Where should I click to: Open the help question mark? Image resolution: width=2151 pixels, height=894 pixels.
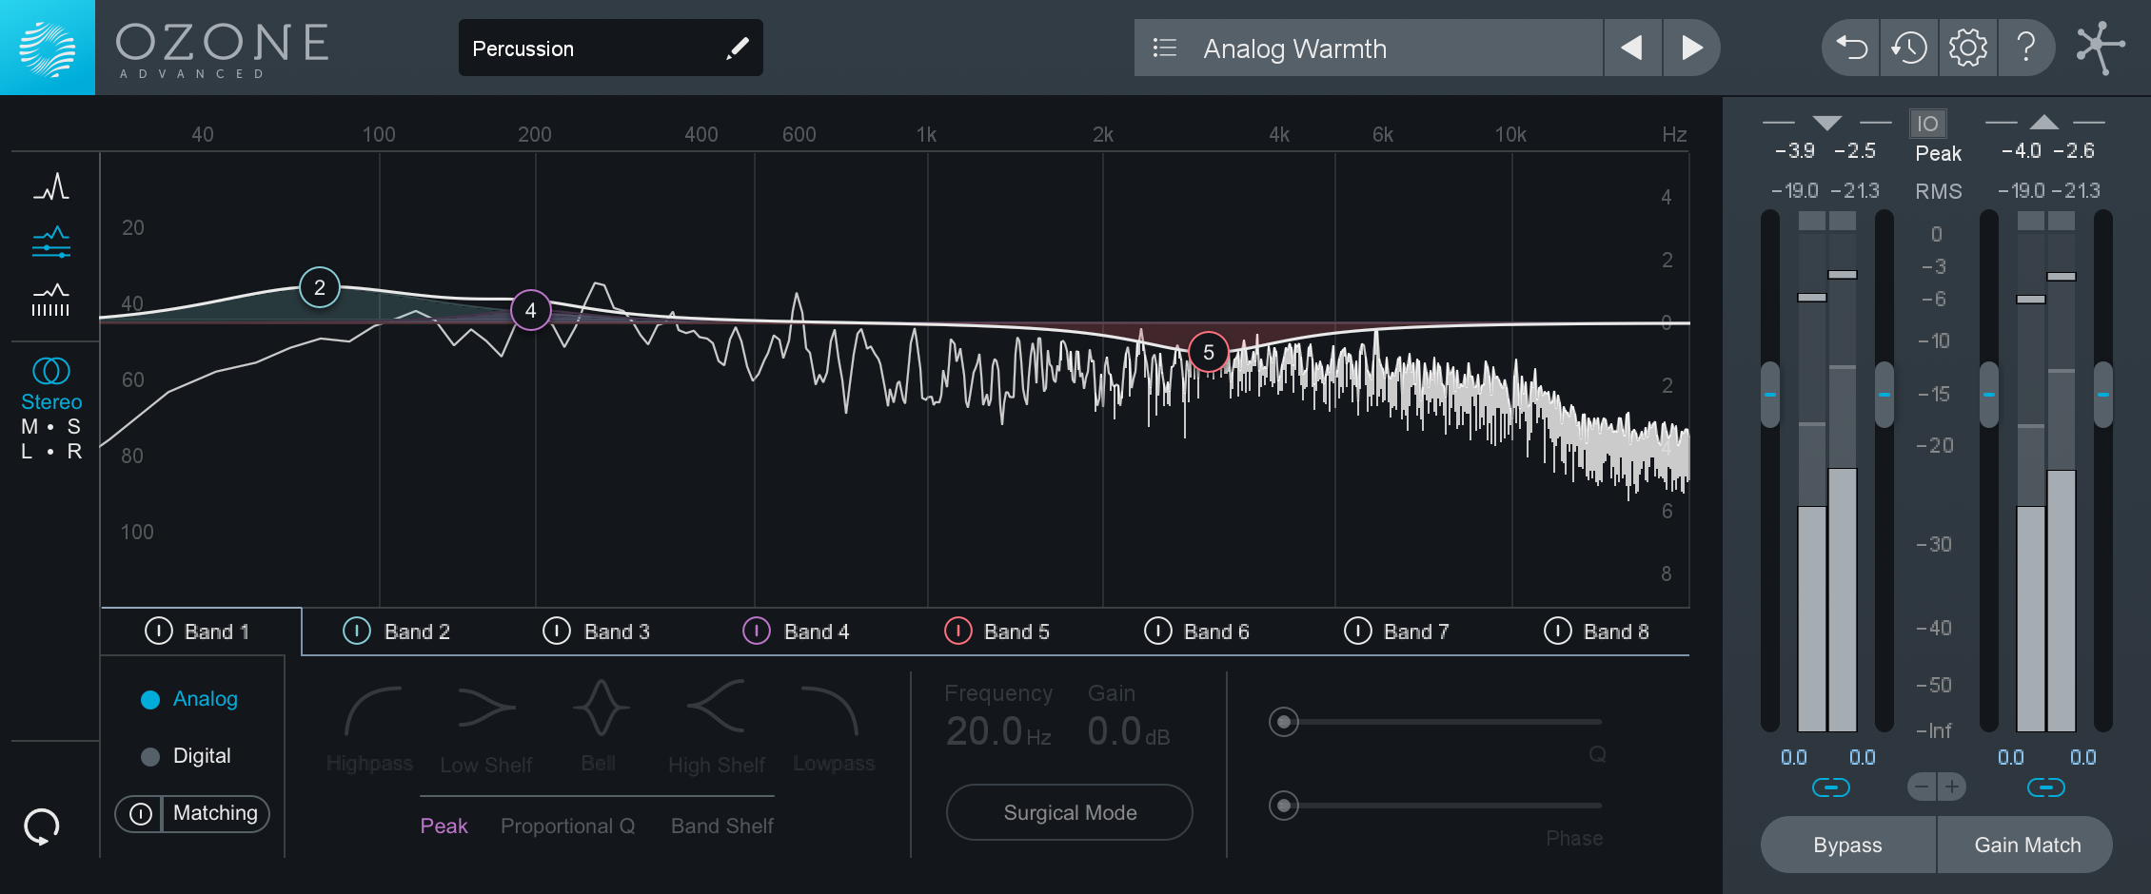(x=2026, y=48)
